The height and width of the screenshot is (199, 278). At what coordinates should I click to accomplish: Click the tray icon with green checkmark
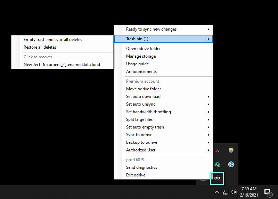pos(217,164)
